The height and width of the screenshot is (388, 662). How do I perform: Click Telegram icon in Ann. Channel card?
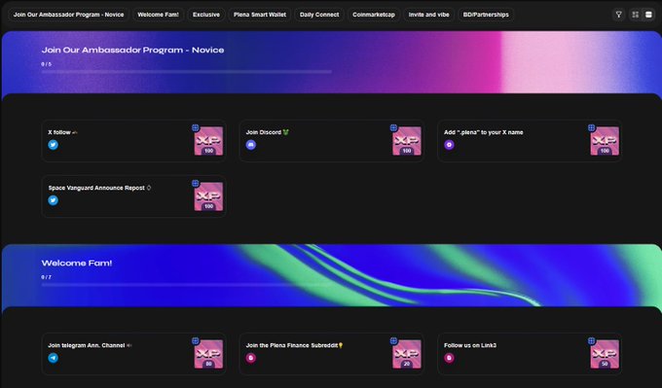pos(54,358)
